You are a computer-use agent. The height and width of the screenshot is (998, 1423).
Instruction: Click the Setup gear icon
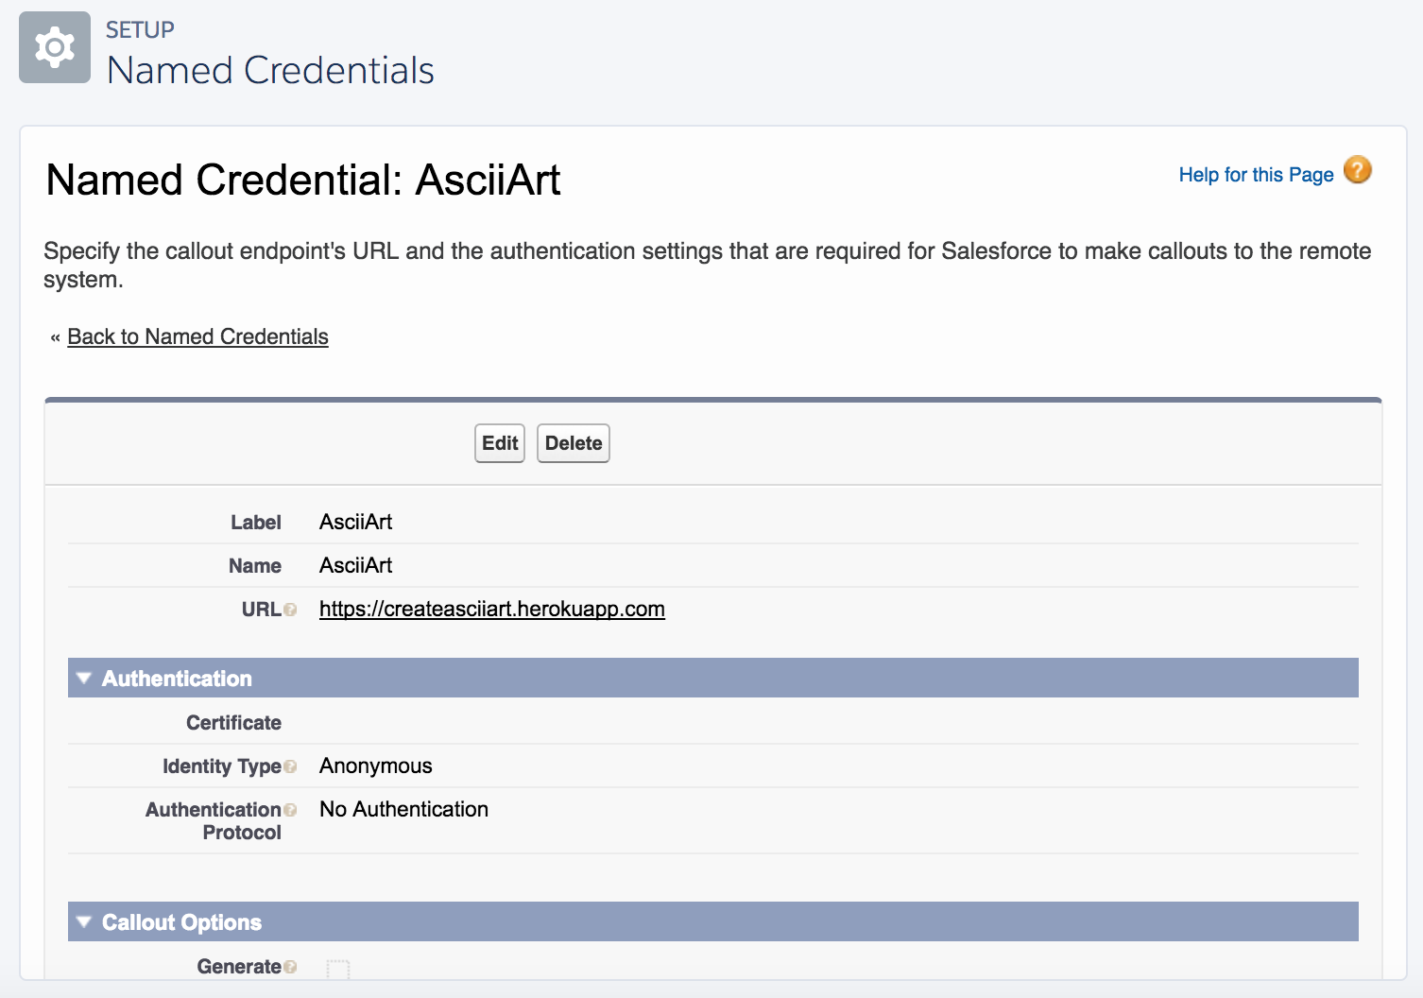point(55,47)
